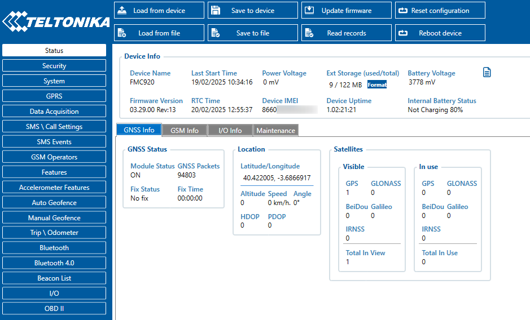Select the Maintenance tab

tap(275, 130)
